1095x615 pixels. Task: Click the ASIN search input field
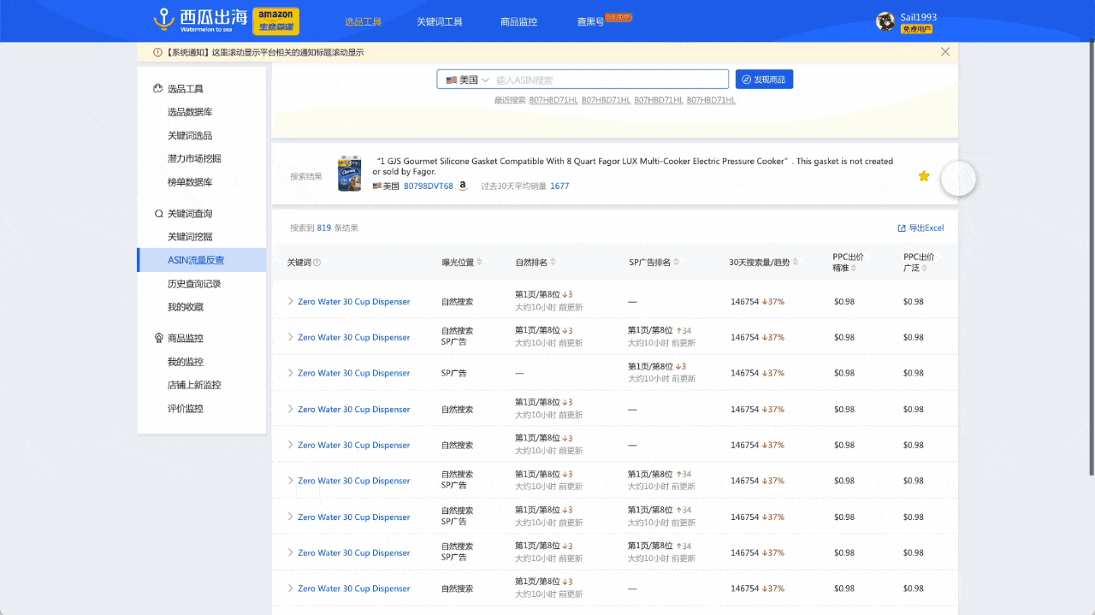(x=599, y=78)
